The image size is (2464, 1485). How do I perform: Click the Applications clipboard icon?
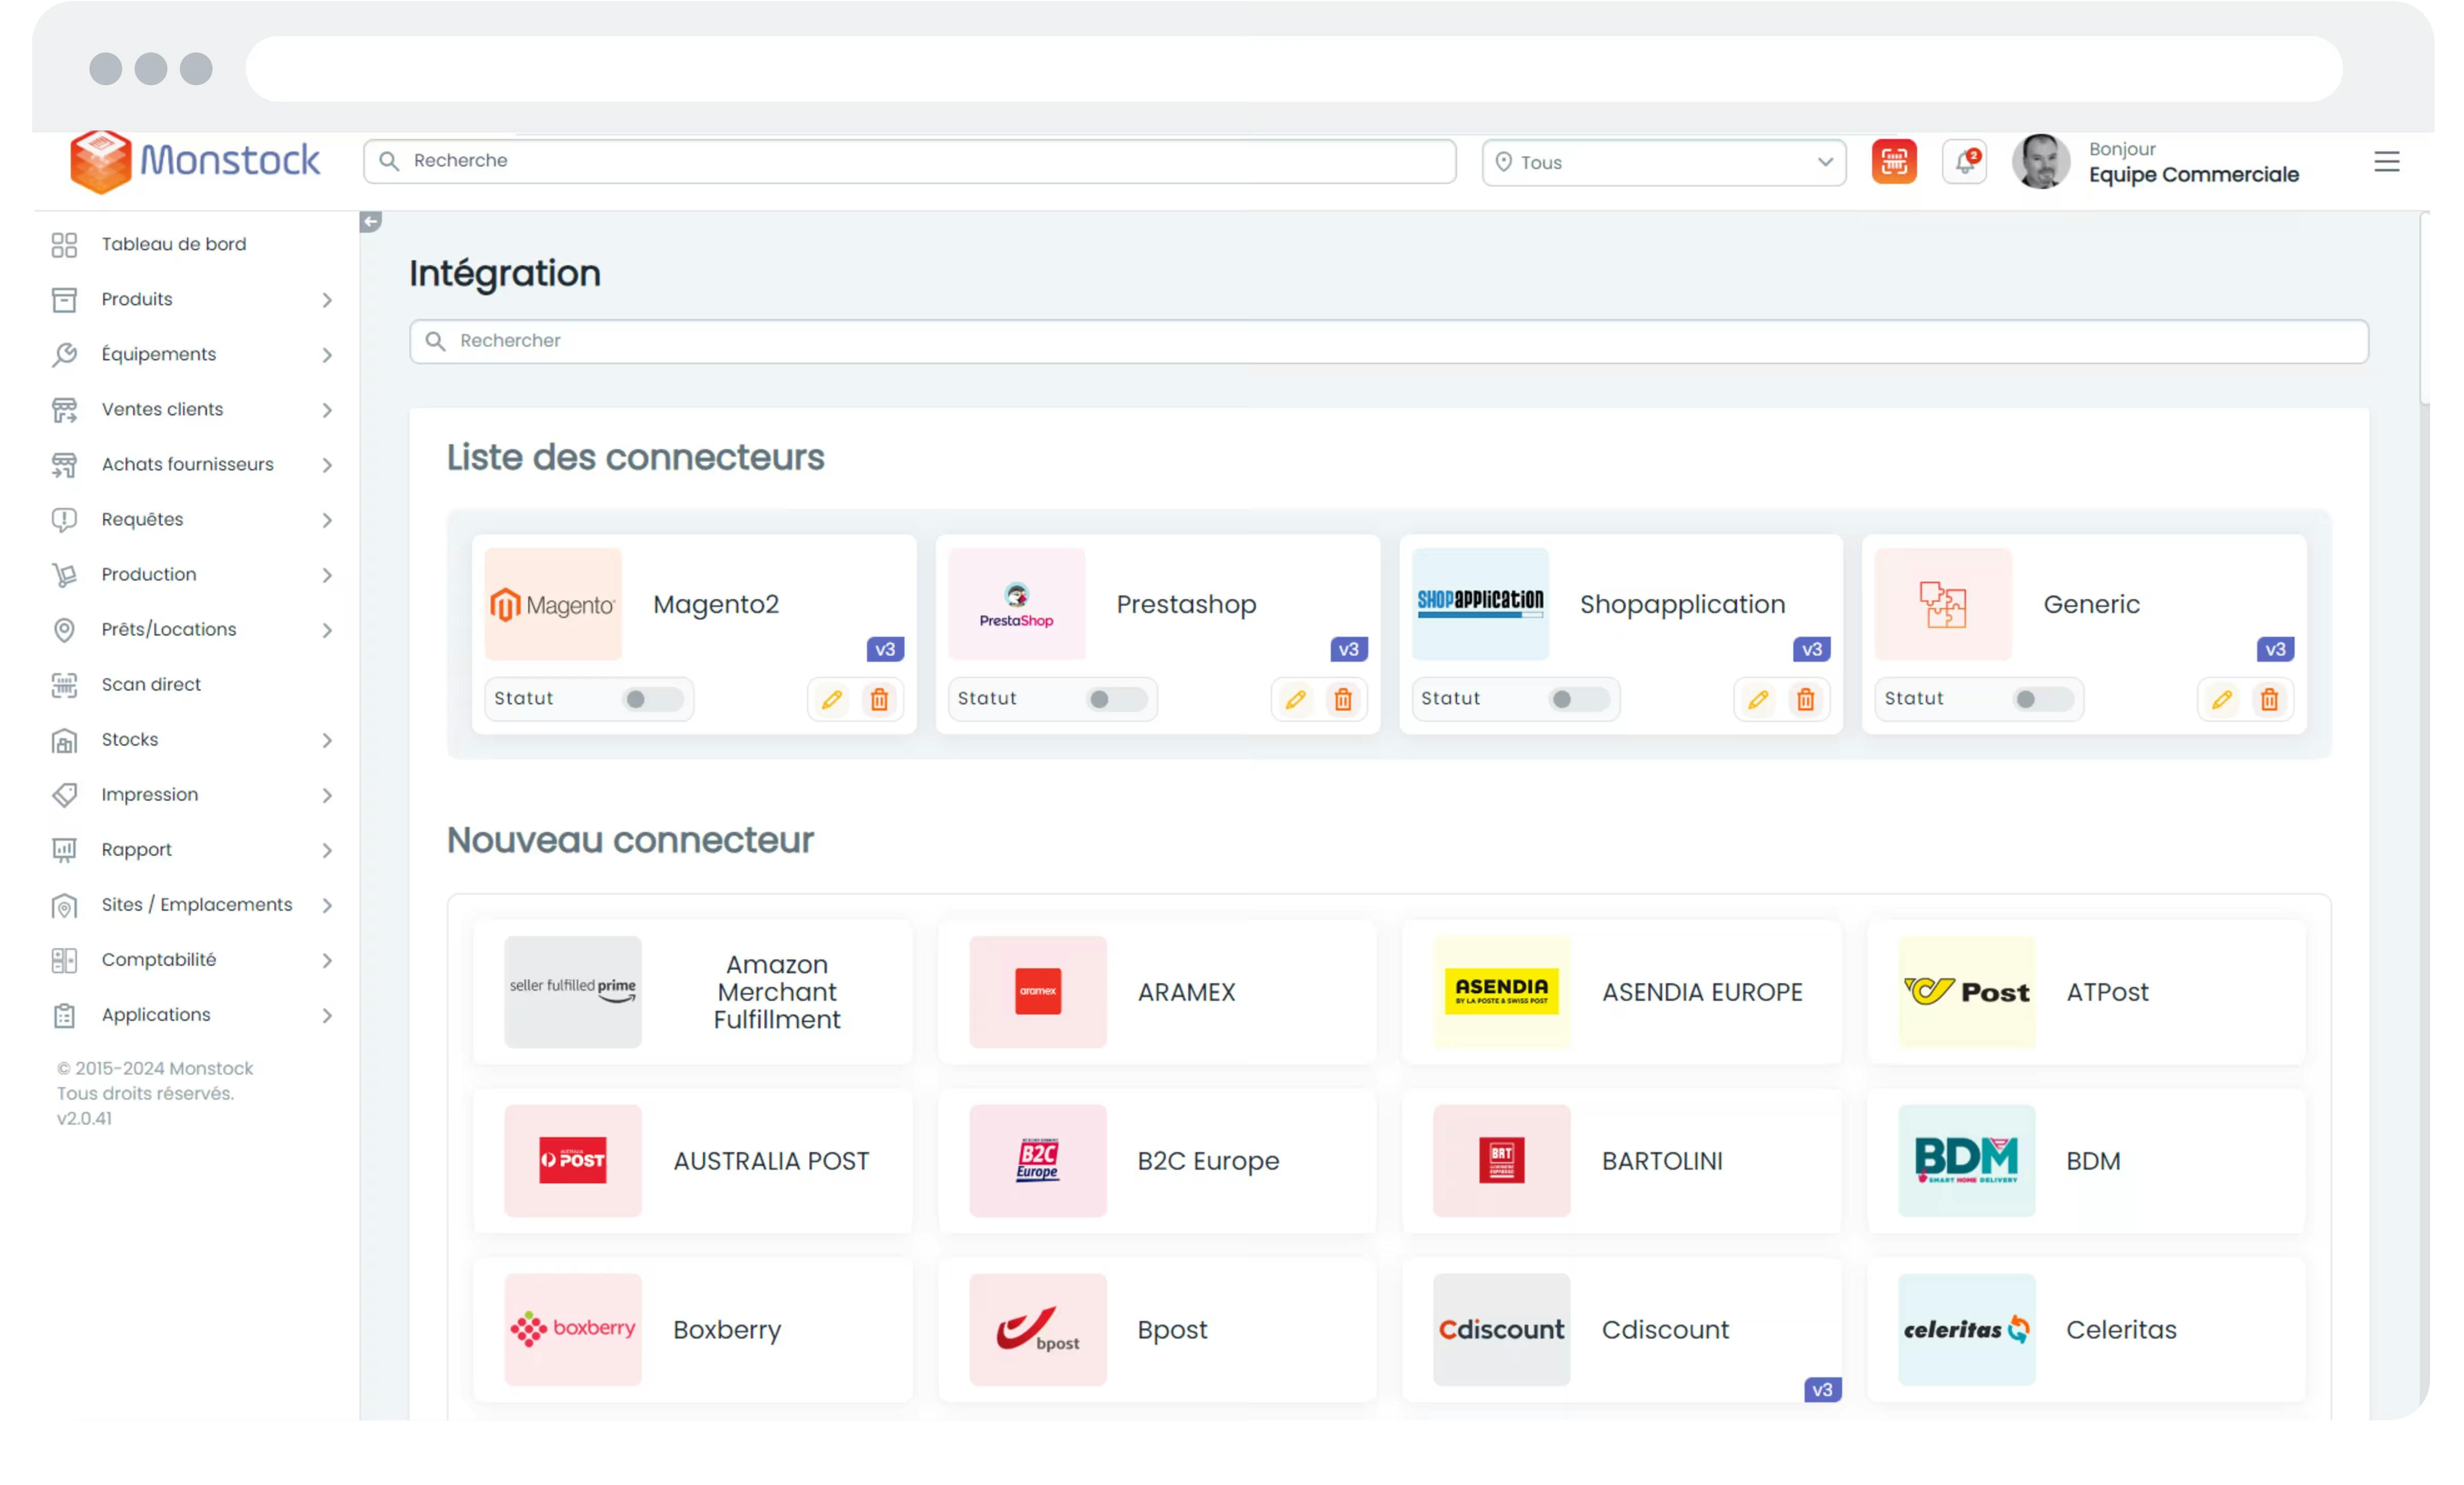64,1015
